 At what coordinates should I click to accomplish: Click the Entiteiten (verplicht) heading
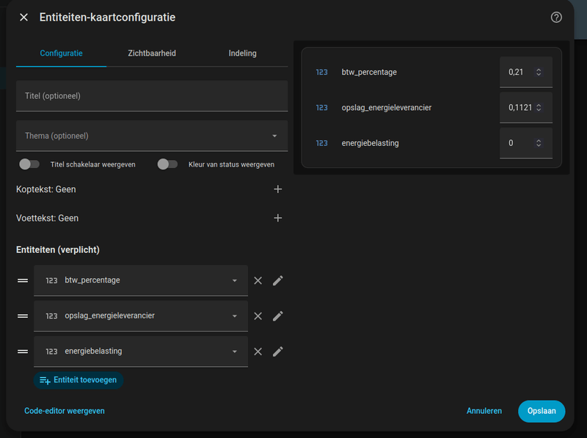point(58,249)
